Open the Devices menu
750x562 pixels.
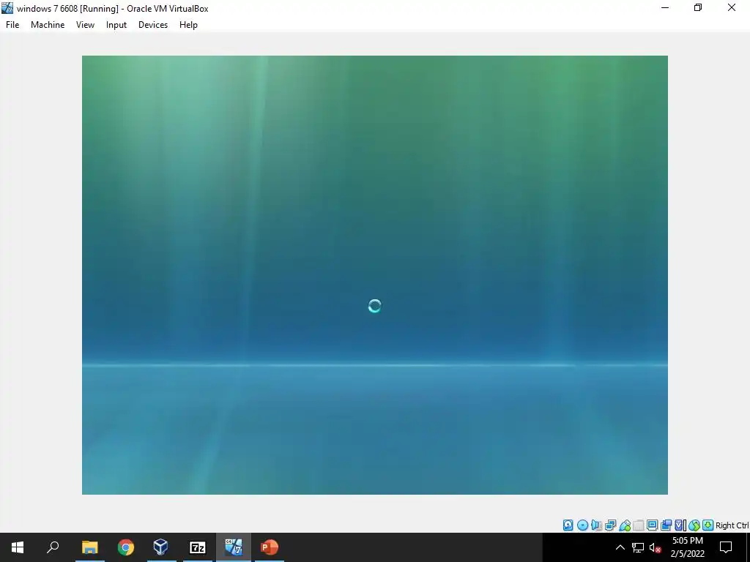coord(153,25)
